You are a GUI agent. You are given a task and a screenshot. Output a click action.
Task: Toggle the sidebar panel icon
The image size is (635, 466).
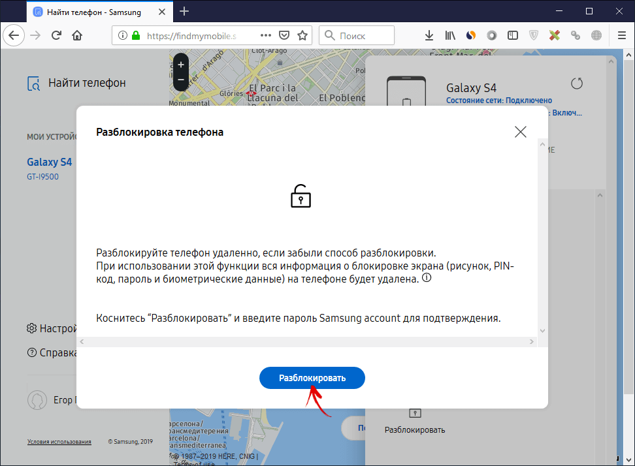pos(513,36)
